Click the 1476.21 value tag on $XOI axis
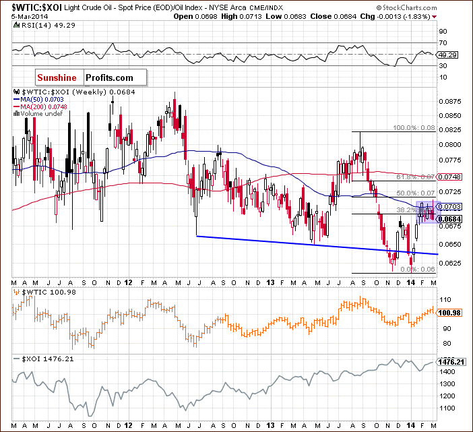This screenshot has width=473, height=432. point(451,362)
